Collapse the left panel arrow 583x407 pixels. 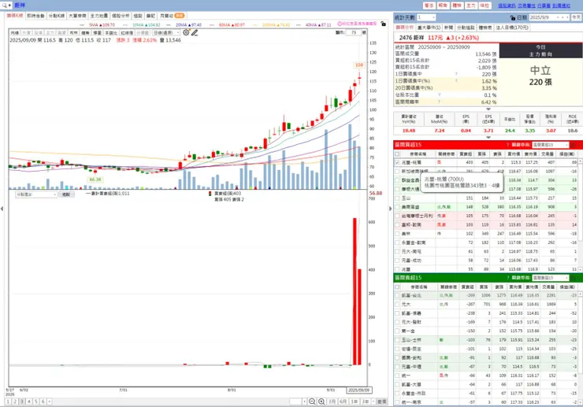click(2, 209)
